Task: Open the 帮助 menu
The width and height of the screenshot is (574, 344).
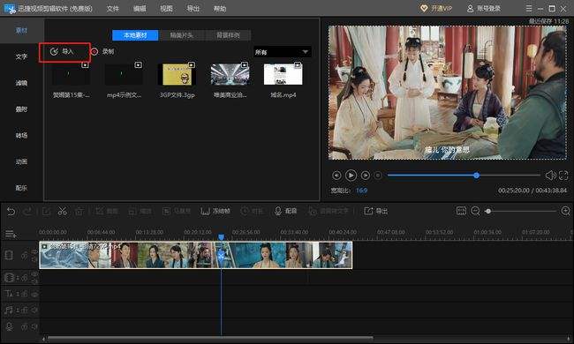Action: tap(220, 9)
